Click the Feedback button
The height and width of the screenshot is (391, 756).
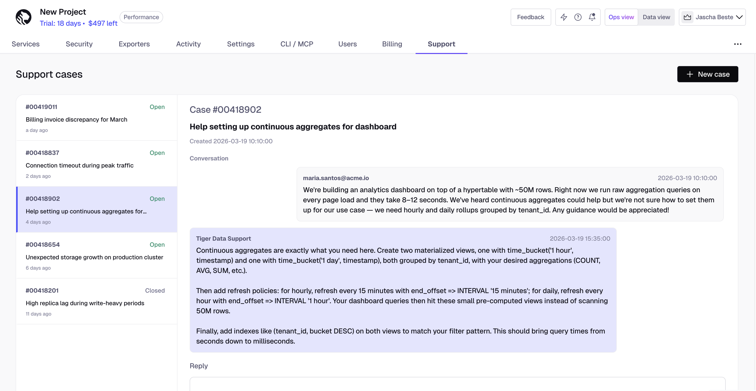pos(531,17)
